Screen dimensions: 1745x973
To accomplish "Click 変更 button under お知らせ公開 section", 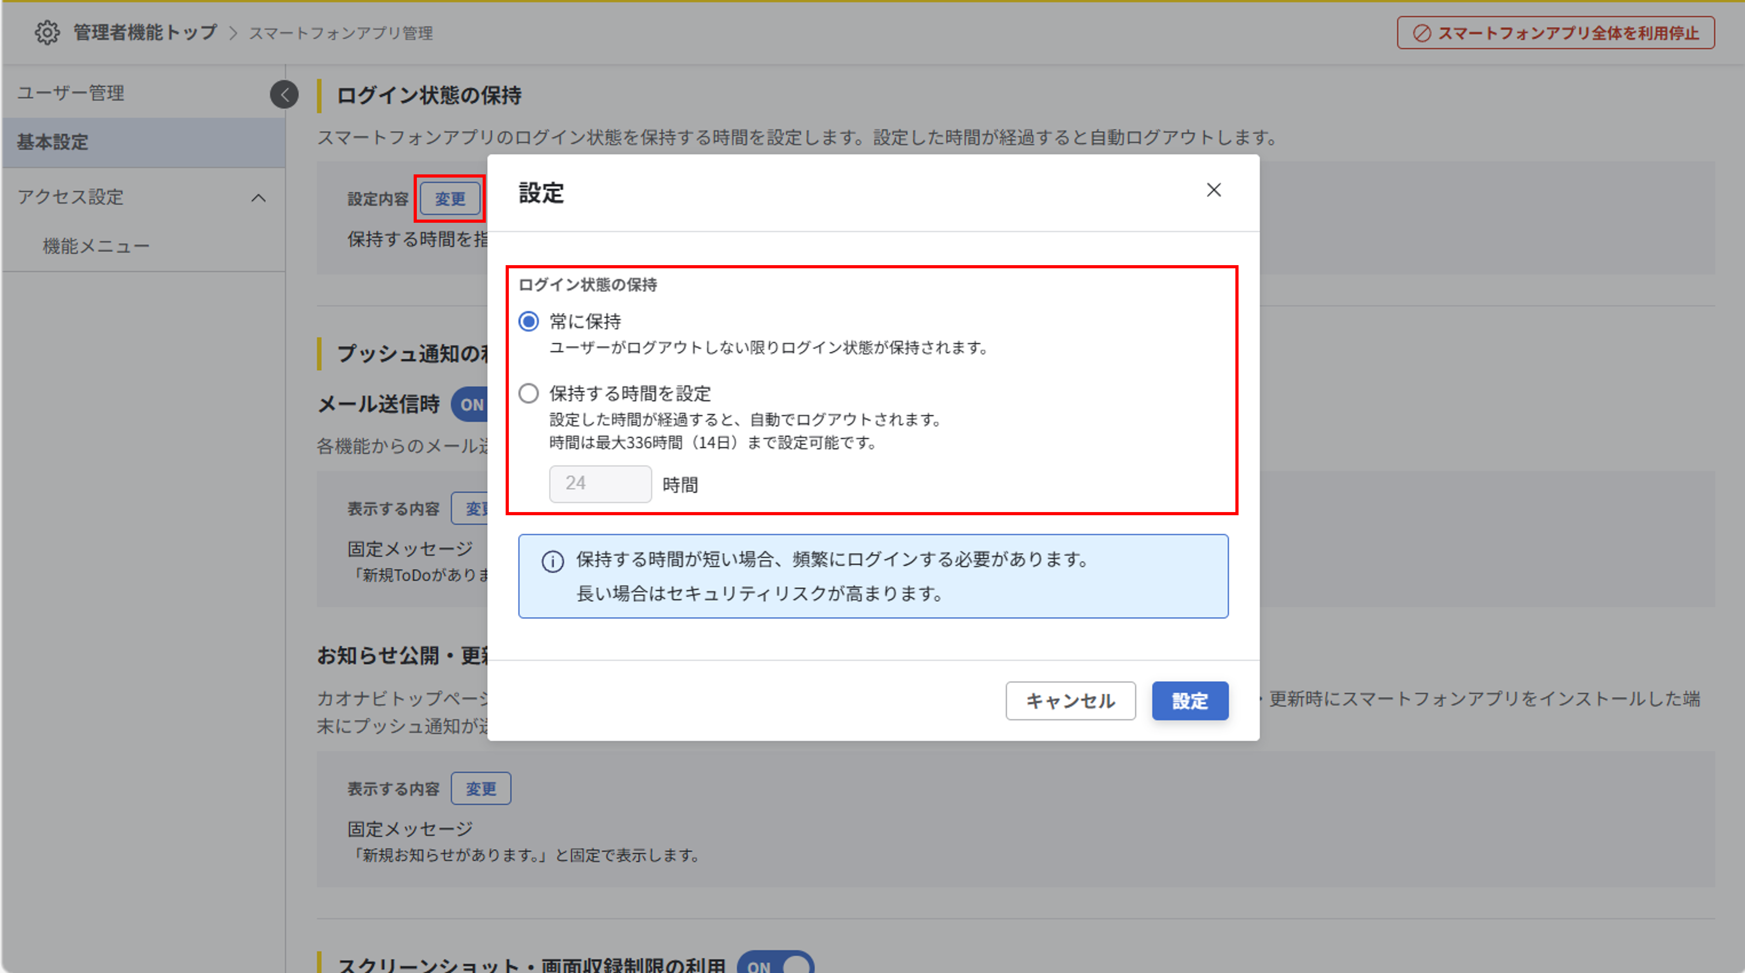I will tap(481, 788).
